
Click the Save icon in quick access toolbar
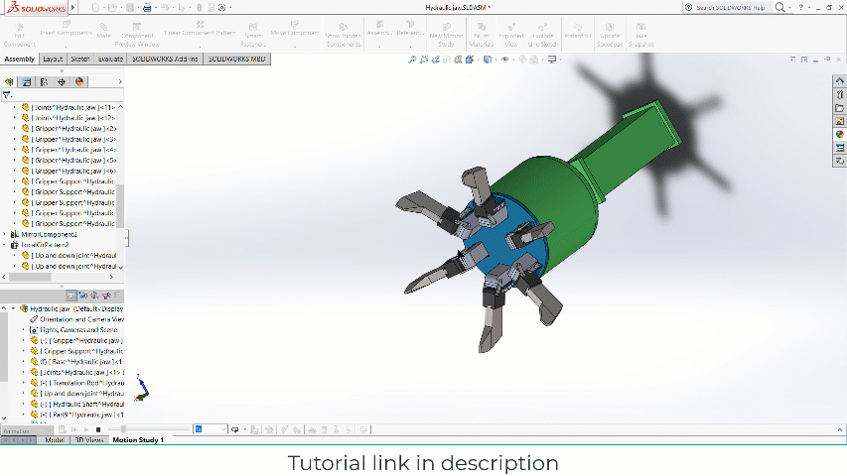[x=130, y=8]
